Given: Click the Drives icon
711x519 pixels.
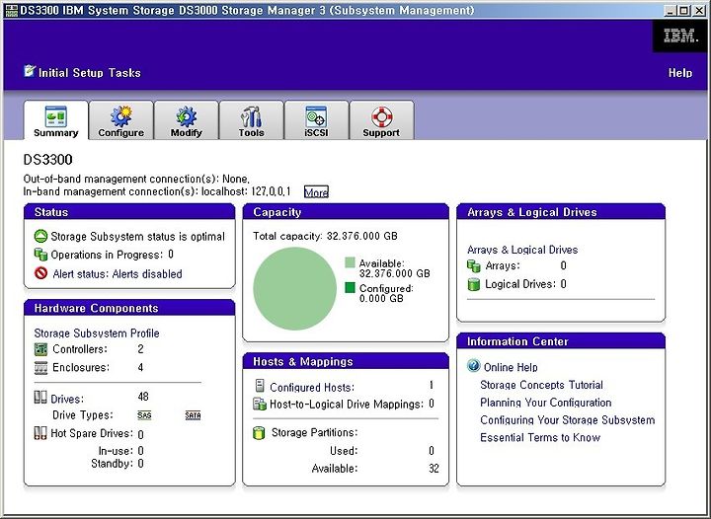Looking at the screenshot, I should 40,398.
